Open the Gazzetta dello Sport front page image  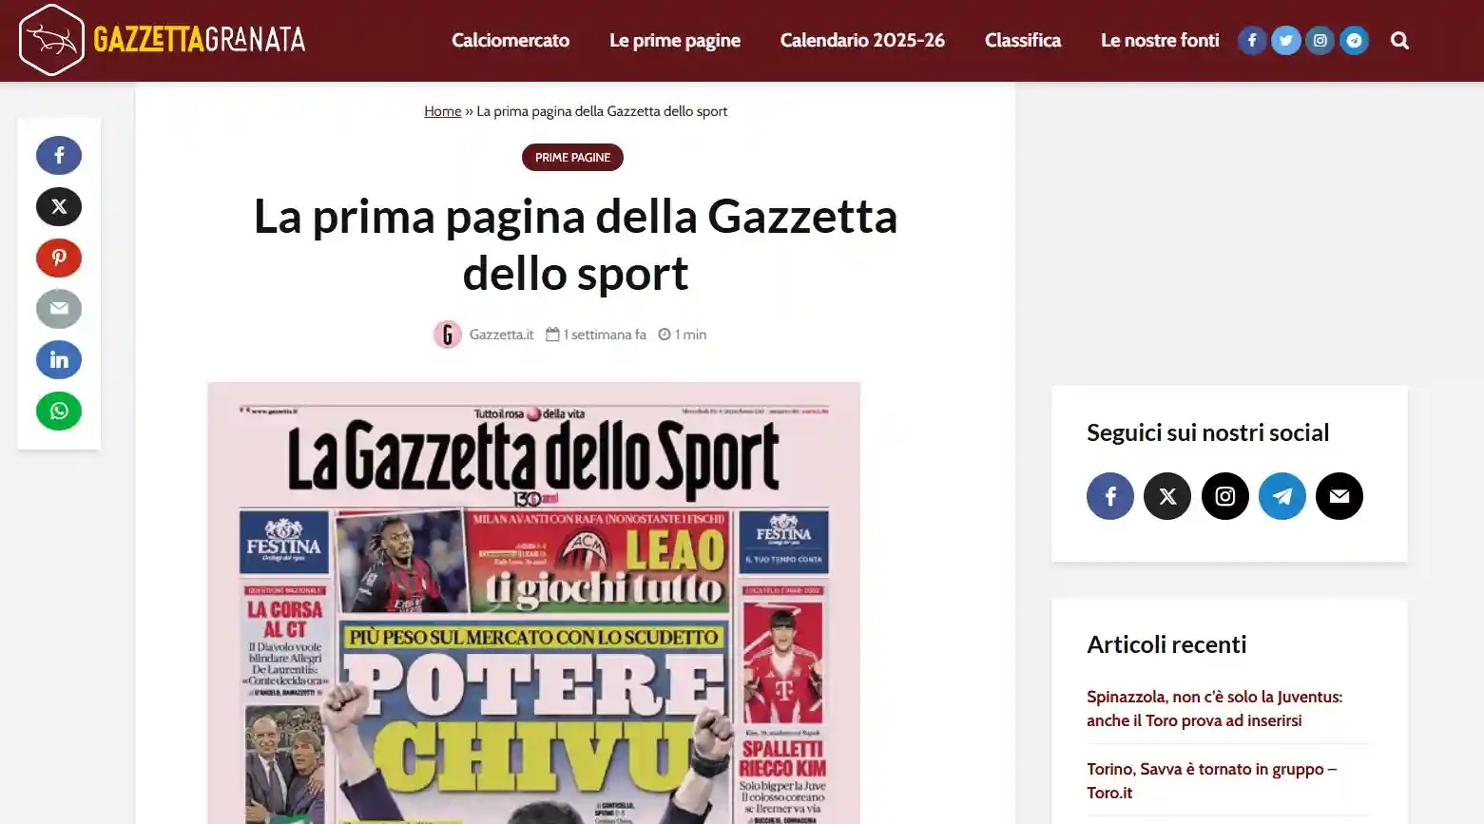click(533, 603)
